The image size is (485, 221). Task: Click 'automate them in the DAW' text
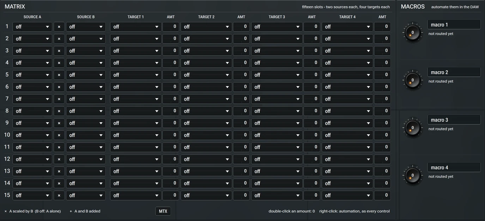(455, 7)
